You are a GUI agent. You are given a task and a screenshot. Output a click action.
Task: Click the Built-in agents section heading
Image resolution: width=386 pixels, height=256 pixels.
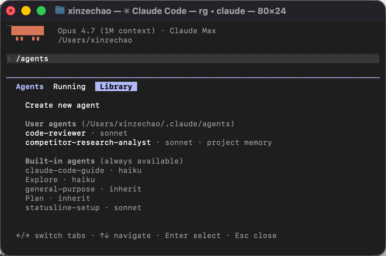tap(60, 161)
